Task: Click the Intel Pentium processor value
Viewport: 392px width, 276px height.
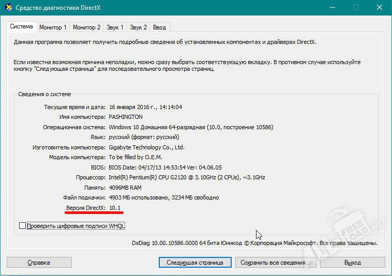Action: click(187, 177)
